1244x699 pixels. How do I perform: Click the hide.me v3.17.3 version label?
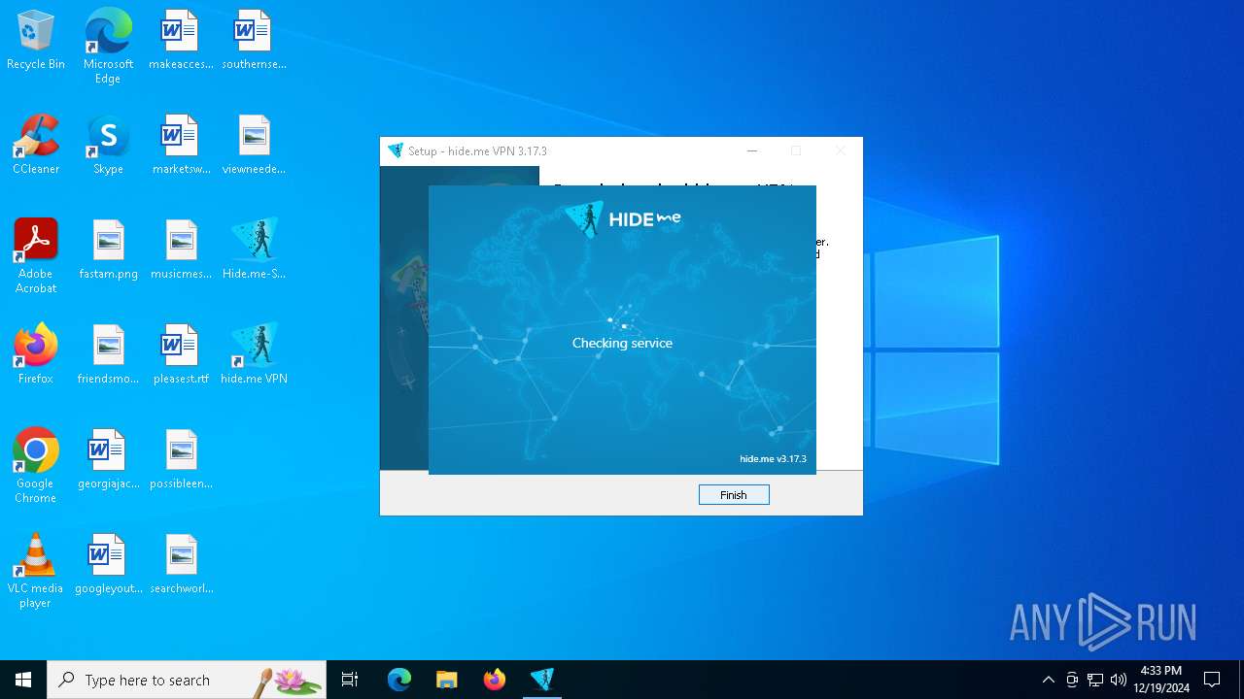point(773,459)
